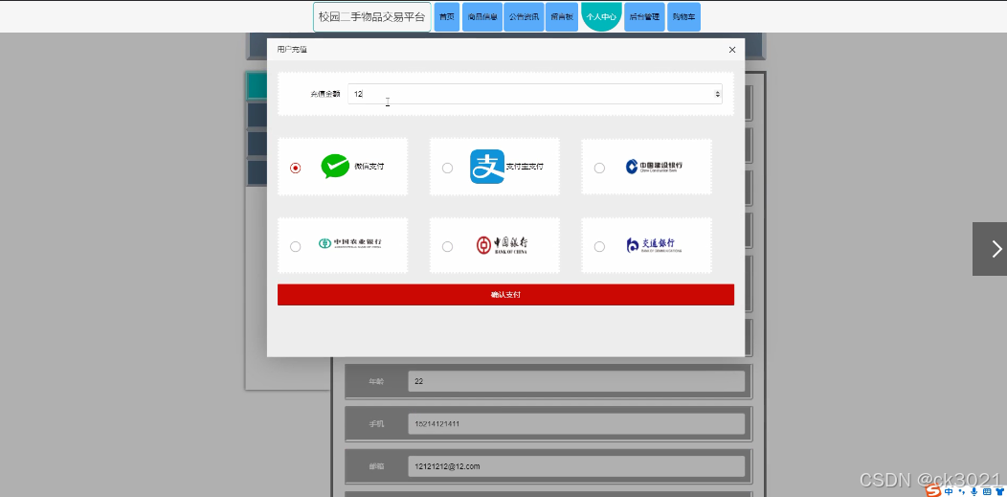Click the China Construction Bank logo
The height and width of the screenshot is (497, 1007).
pyautogui.click(x=654, y=167)
